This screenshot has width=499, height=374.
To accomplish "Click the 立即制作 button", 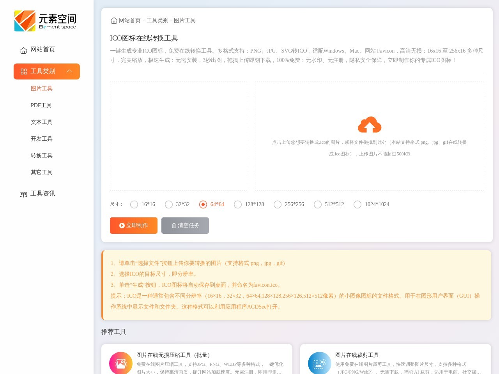I will point(133,226).
